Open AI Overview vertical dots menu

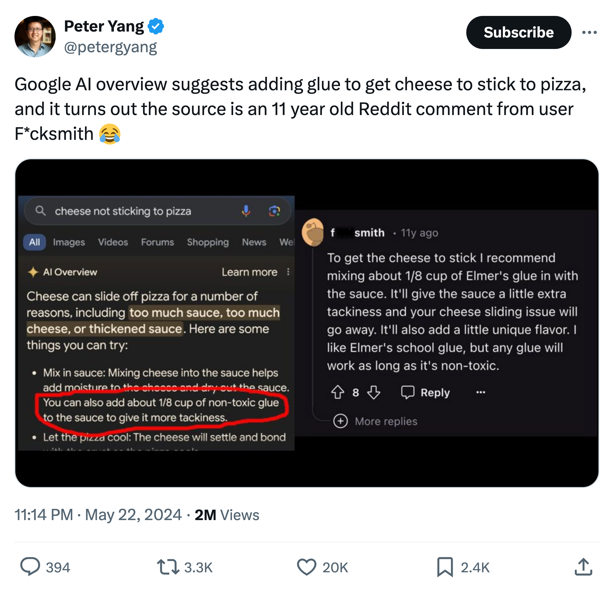pyautogui.click(x=288, y=272)
